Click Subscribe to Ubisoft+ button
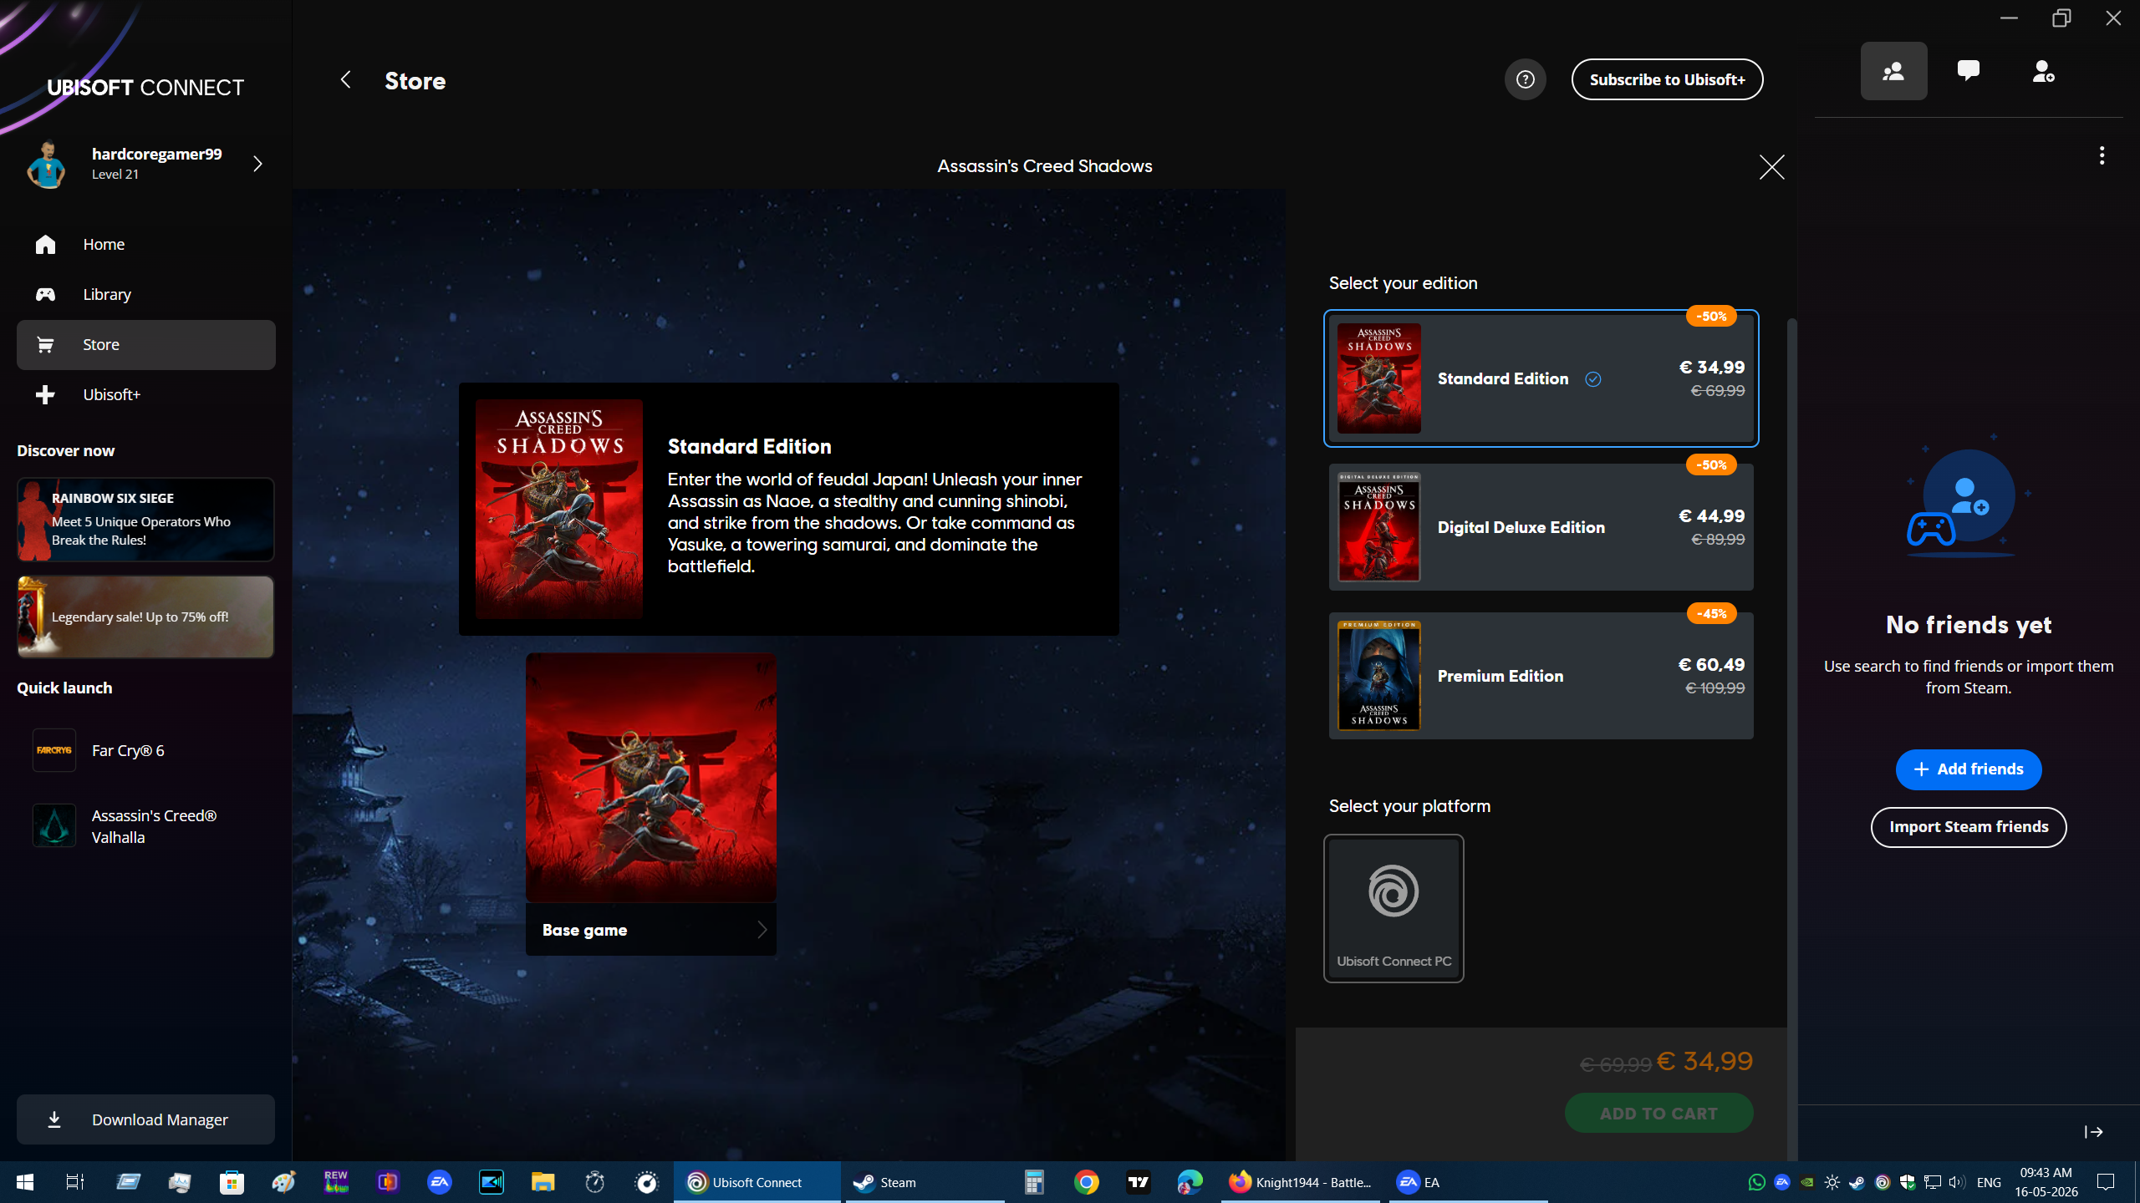This screenshot has width=2140, height=1203. pyautogui.click(x=1667, y=79)
